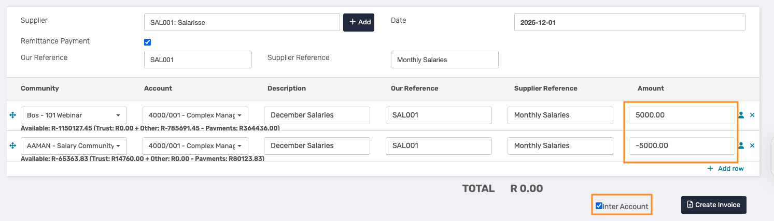Image resolution: width=774 pixels, height=221 pixels.
Task: Click the person icon on second row
Action: click(x=741, y=146)
